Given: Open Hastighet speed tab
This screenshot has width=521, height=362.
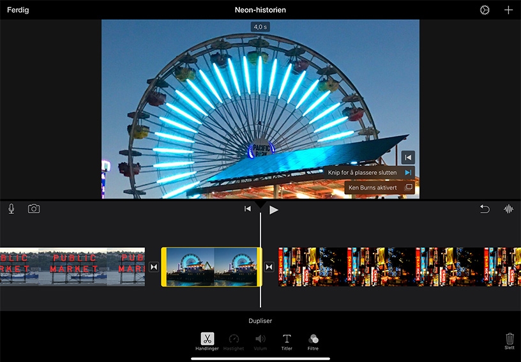Looking at the screenshot, I should coord(234,342).
